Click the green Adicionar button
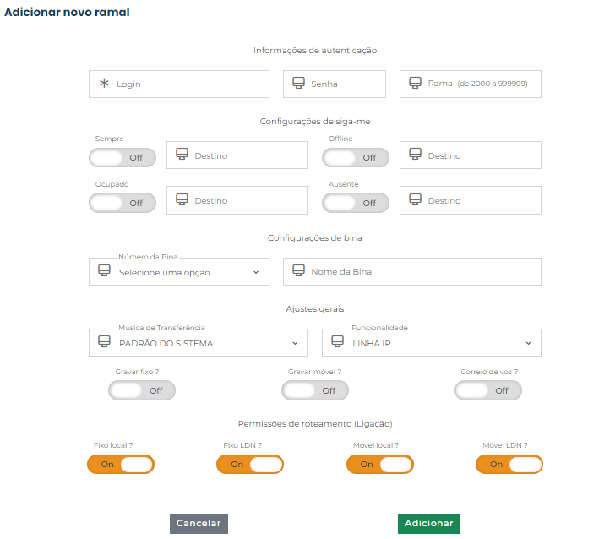This screenshot has height=539, width=615. (429, 523)
